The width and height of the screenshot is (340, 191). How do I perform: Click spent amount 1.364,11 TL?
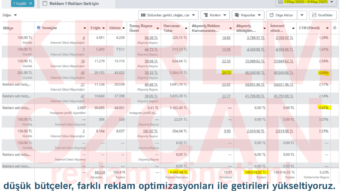point(178,73)
